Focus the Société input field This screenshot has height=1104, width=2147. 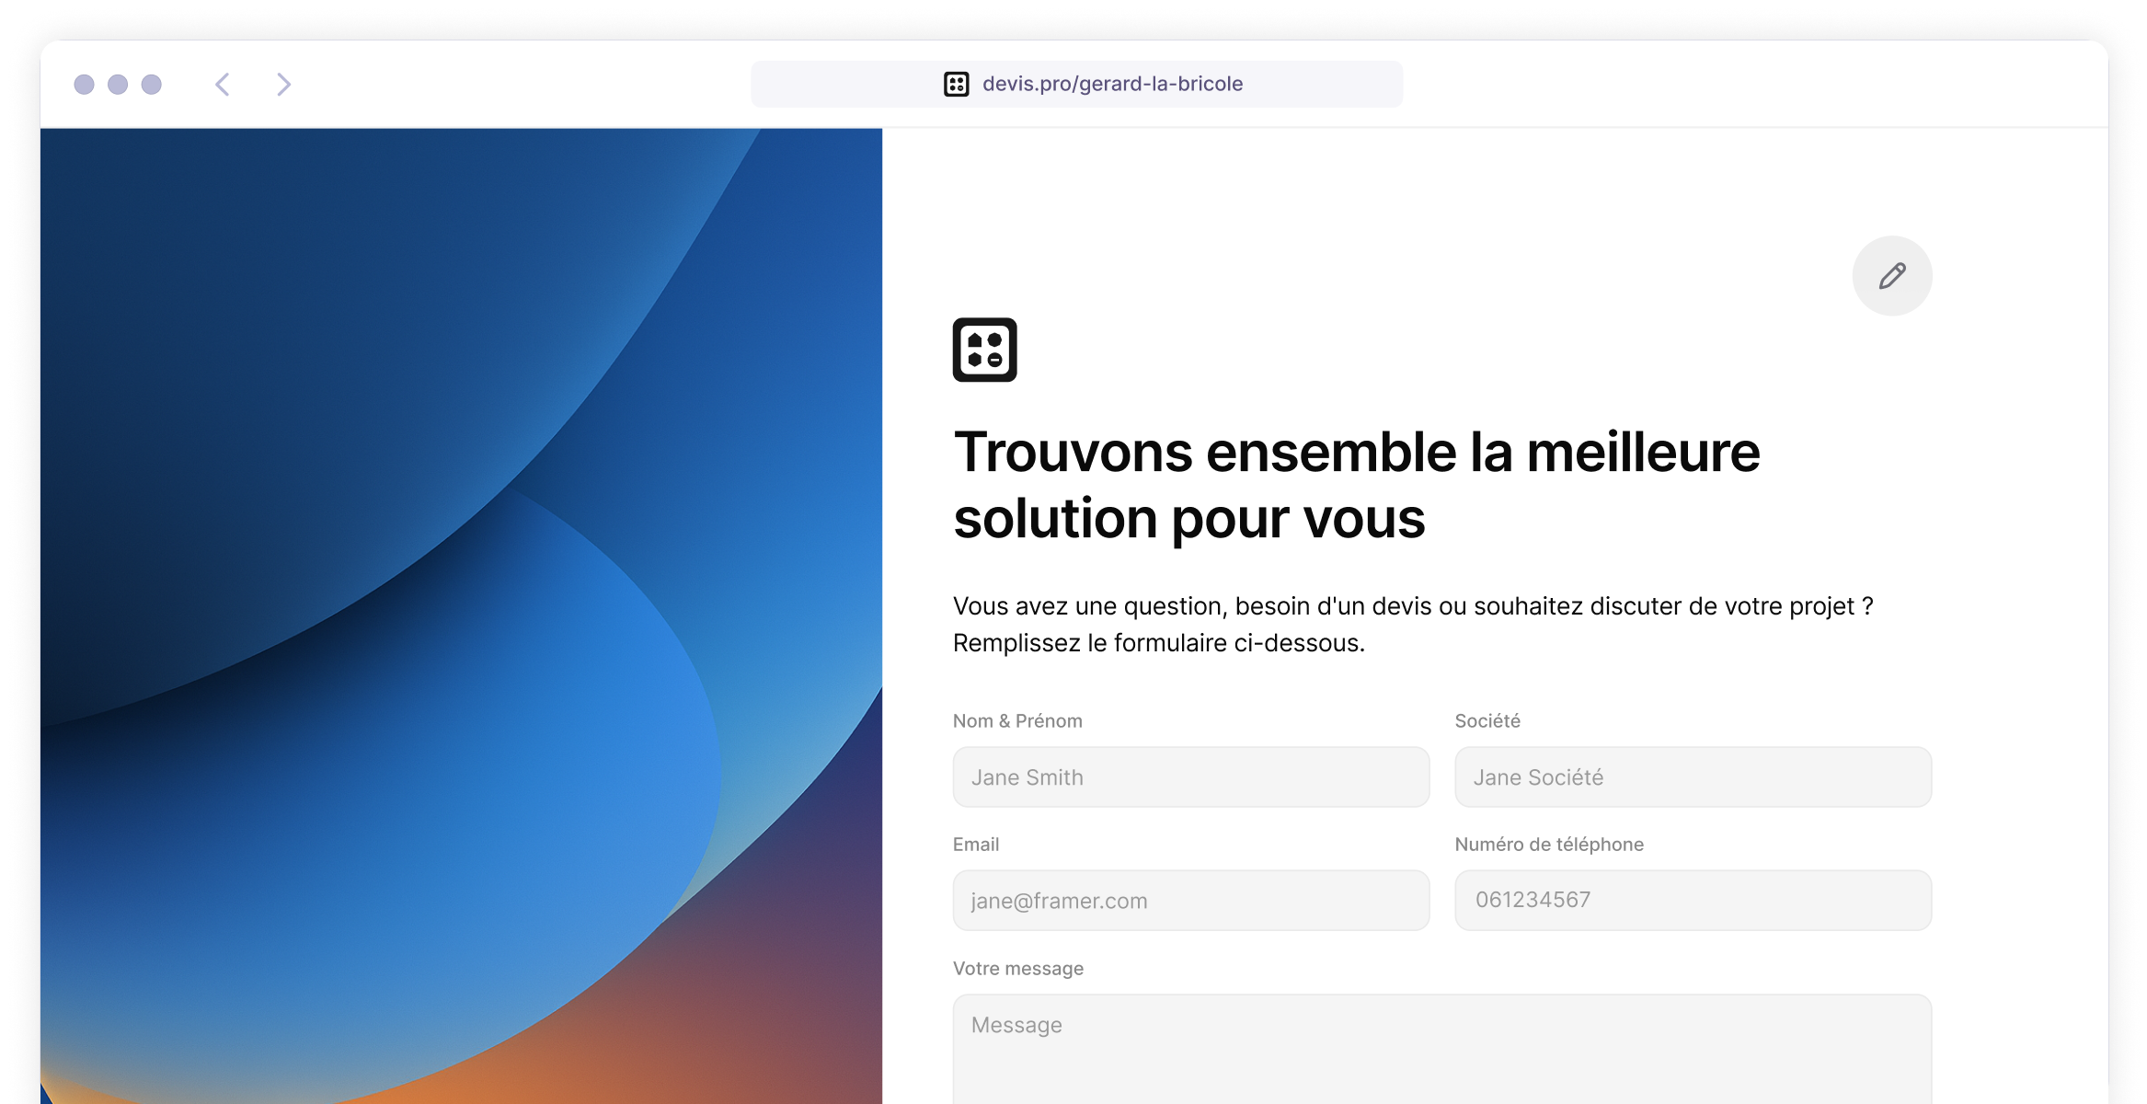click(1693, 777)
